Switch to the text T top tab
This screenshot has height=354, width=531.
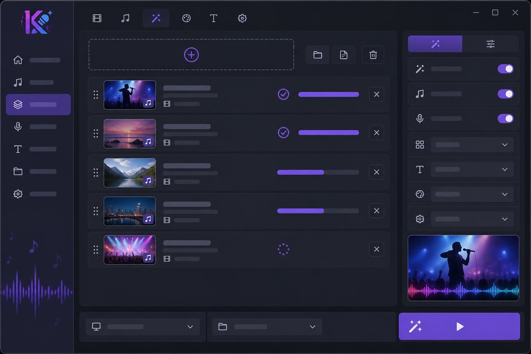coord(213,18)
